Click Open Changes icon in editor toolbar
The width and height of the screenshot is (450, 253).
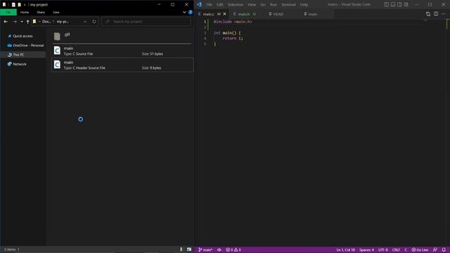click(x=428, y=14)
